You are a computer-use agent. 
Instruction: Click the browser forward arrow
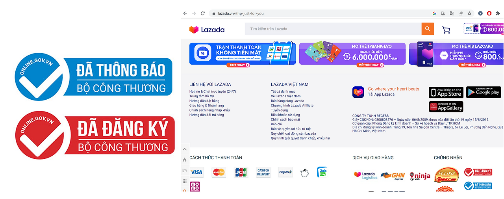[194, 13]
